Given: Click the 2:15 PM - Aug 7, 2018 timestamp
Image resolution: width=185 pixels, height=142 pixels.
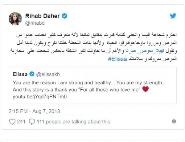Looking at the screenshot, I should pyautogui.click(x=35, y=111).
